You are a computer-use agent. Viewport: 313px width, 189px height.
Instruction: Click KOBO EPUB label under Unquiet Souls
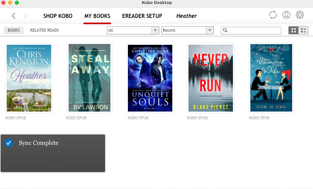pos(138,118)
